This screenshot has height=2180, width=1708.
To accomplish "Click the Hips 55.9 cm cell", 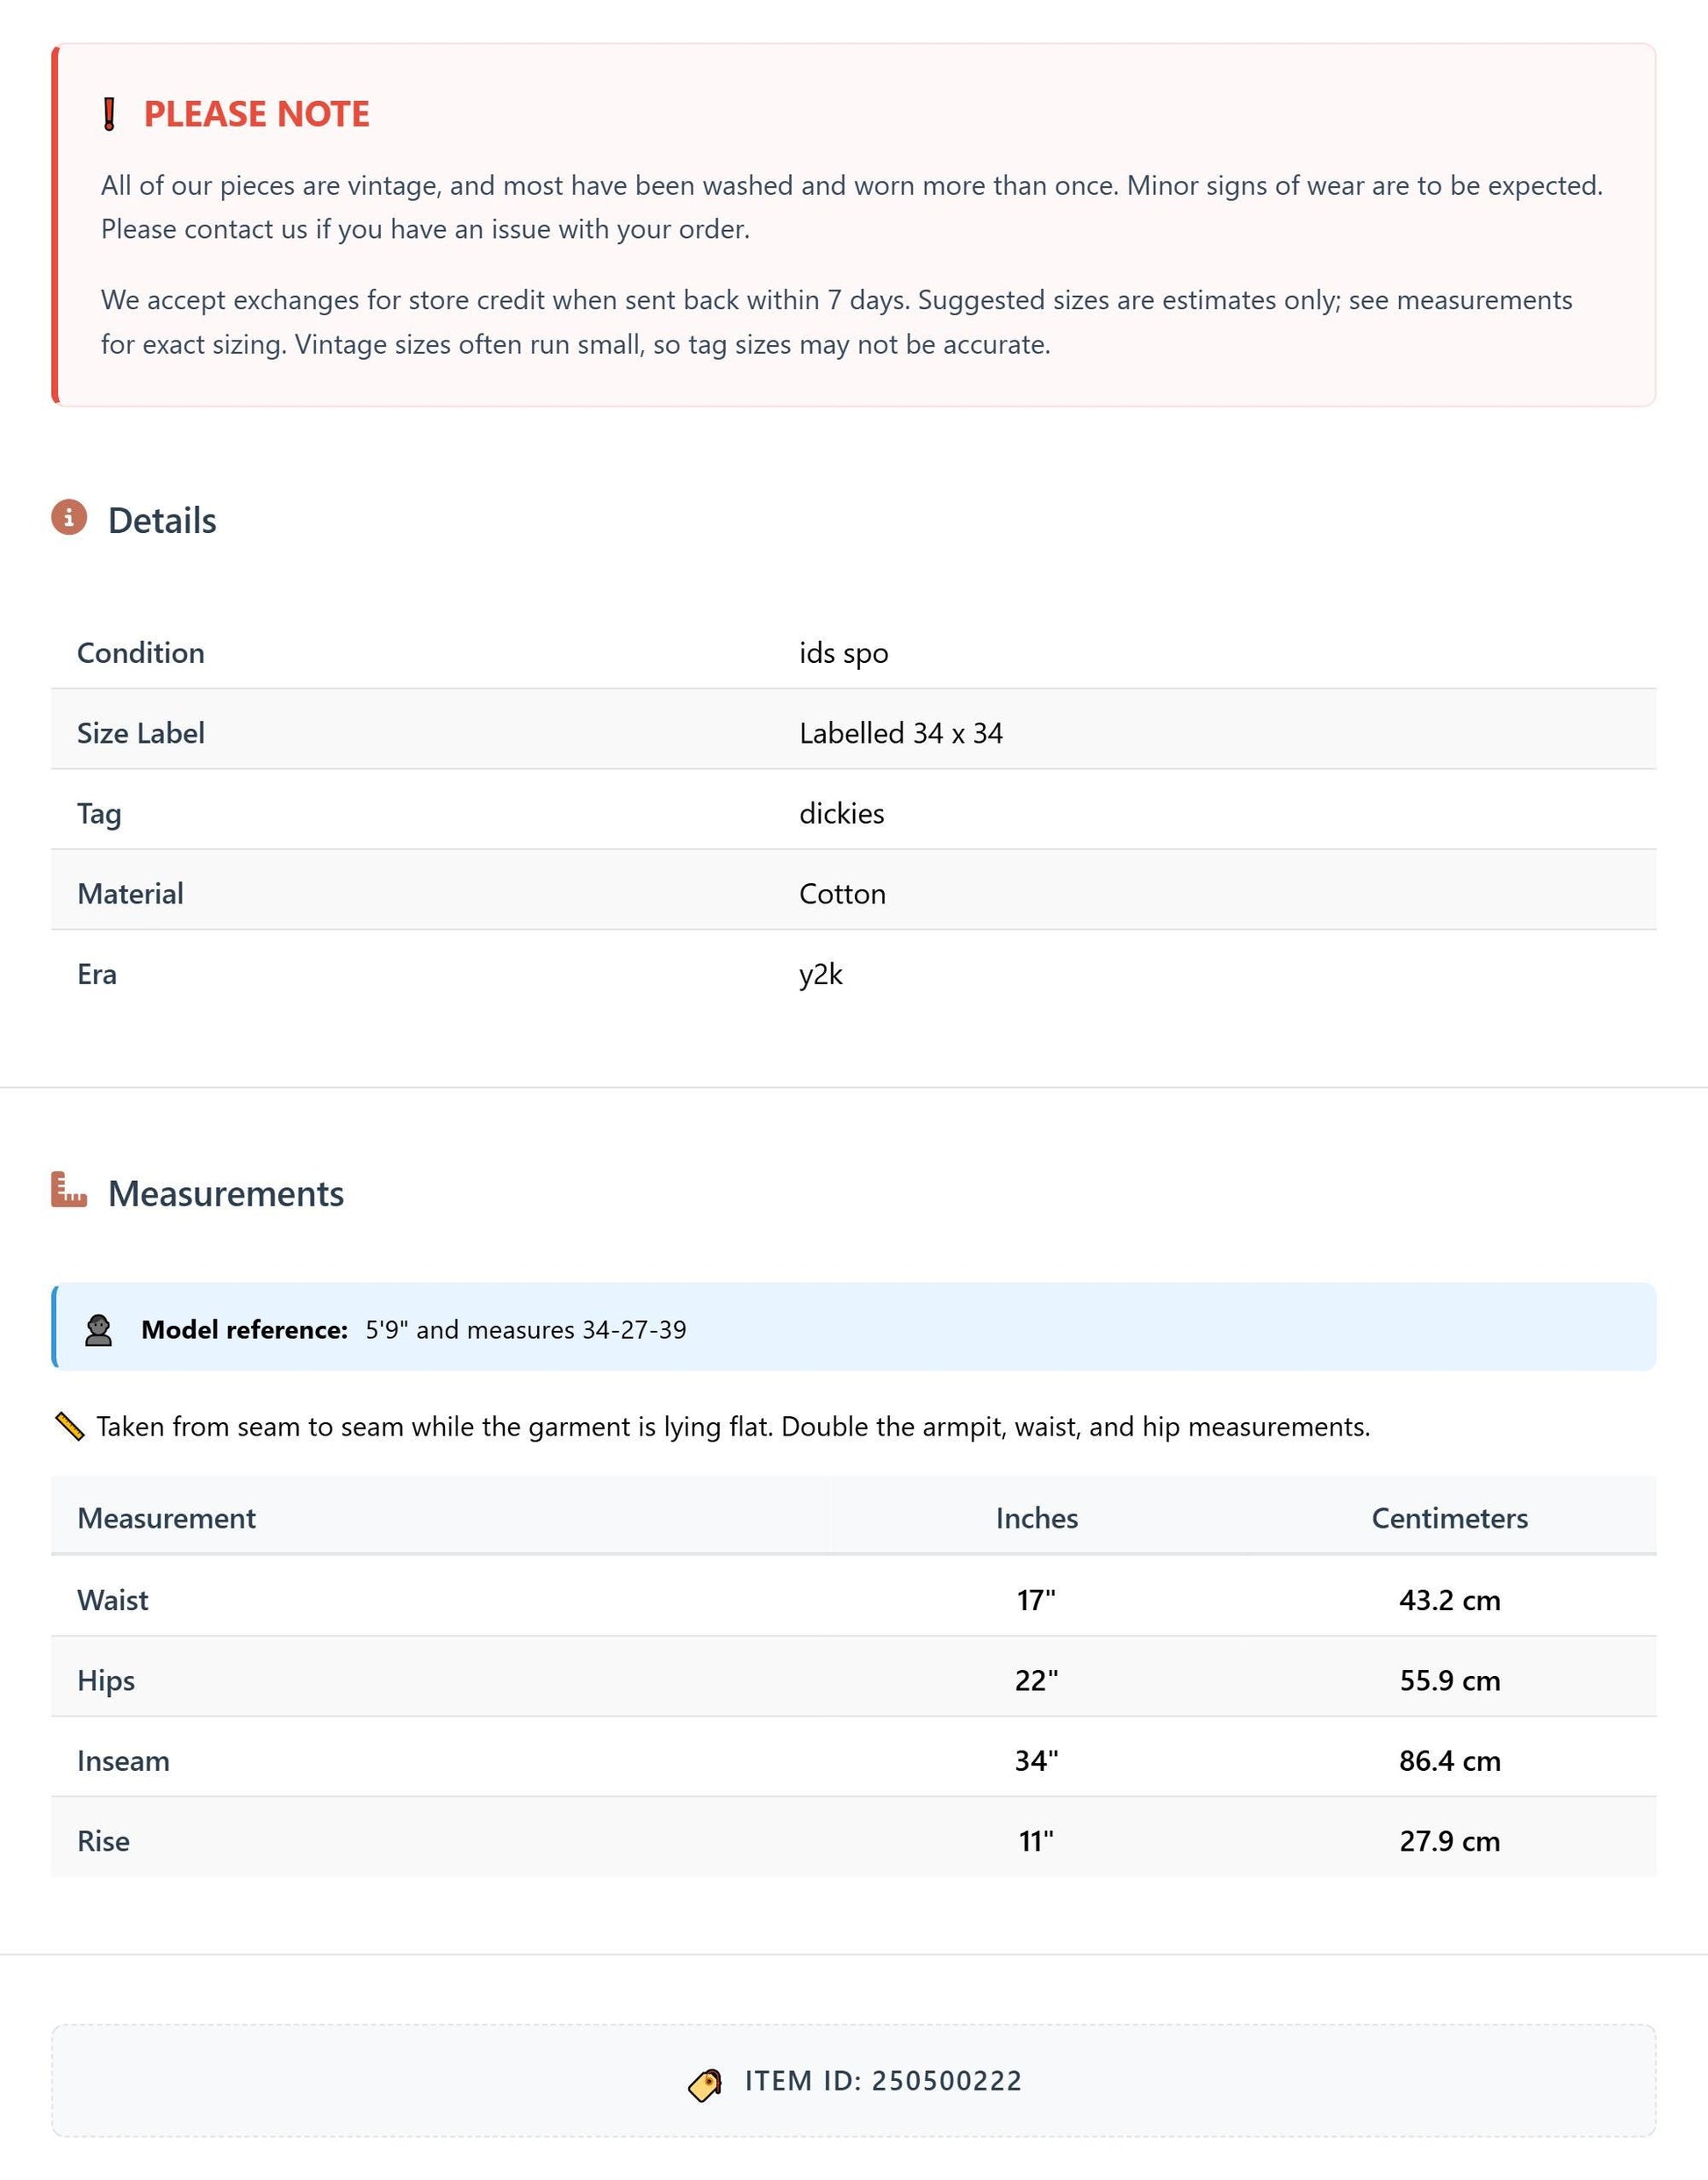I will click(x=1449, y=1680).
